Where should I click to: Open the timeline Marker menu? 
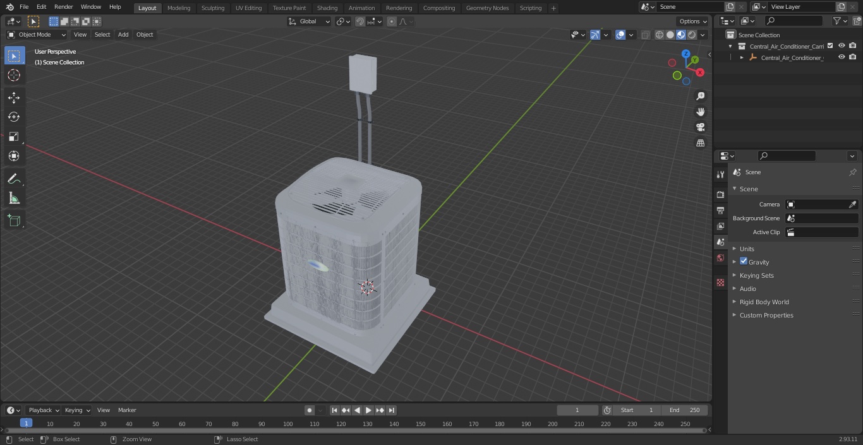[127, 410]
